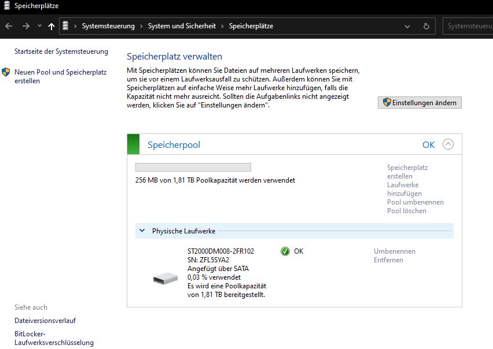Click green OK check icon for drive
Screen dimensions: 493x349
pyautogui.click(x=285, y=251)
